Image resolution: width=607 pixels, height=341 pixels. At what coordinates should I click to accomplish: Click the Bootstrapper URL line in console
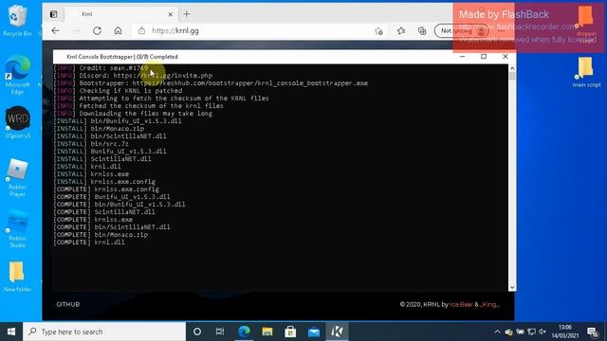pos(211,83)
